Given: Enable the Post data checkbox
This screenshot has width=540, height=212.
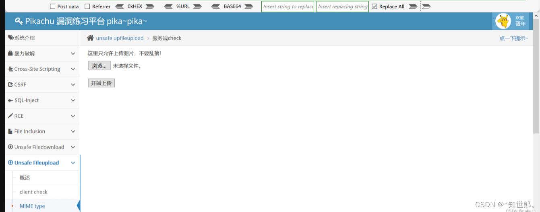Looking at the screenshot, I should click(x=53, y=6).
